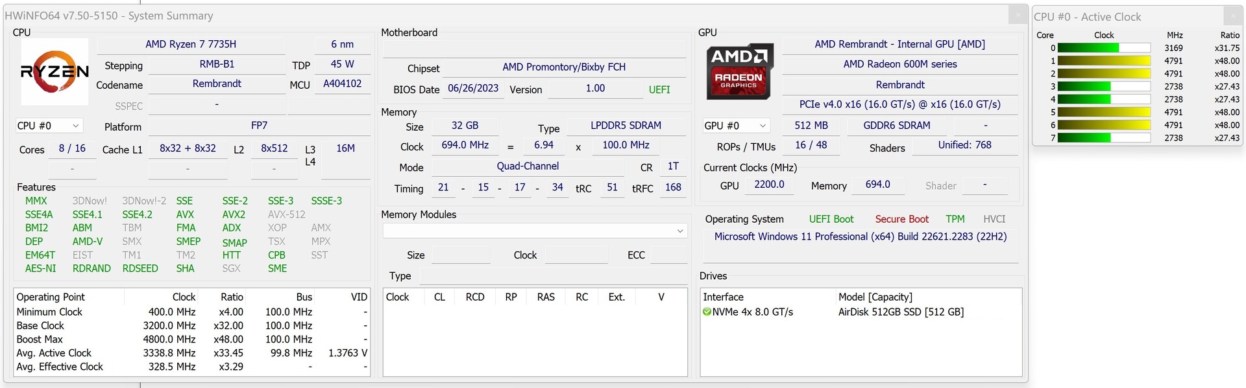Click the green UEFI Boot label
Screen dimensions: 1246x388
click(x=831, y=220)
